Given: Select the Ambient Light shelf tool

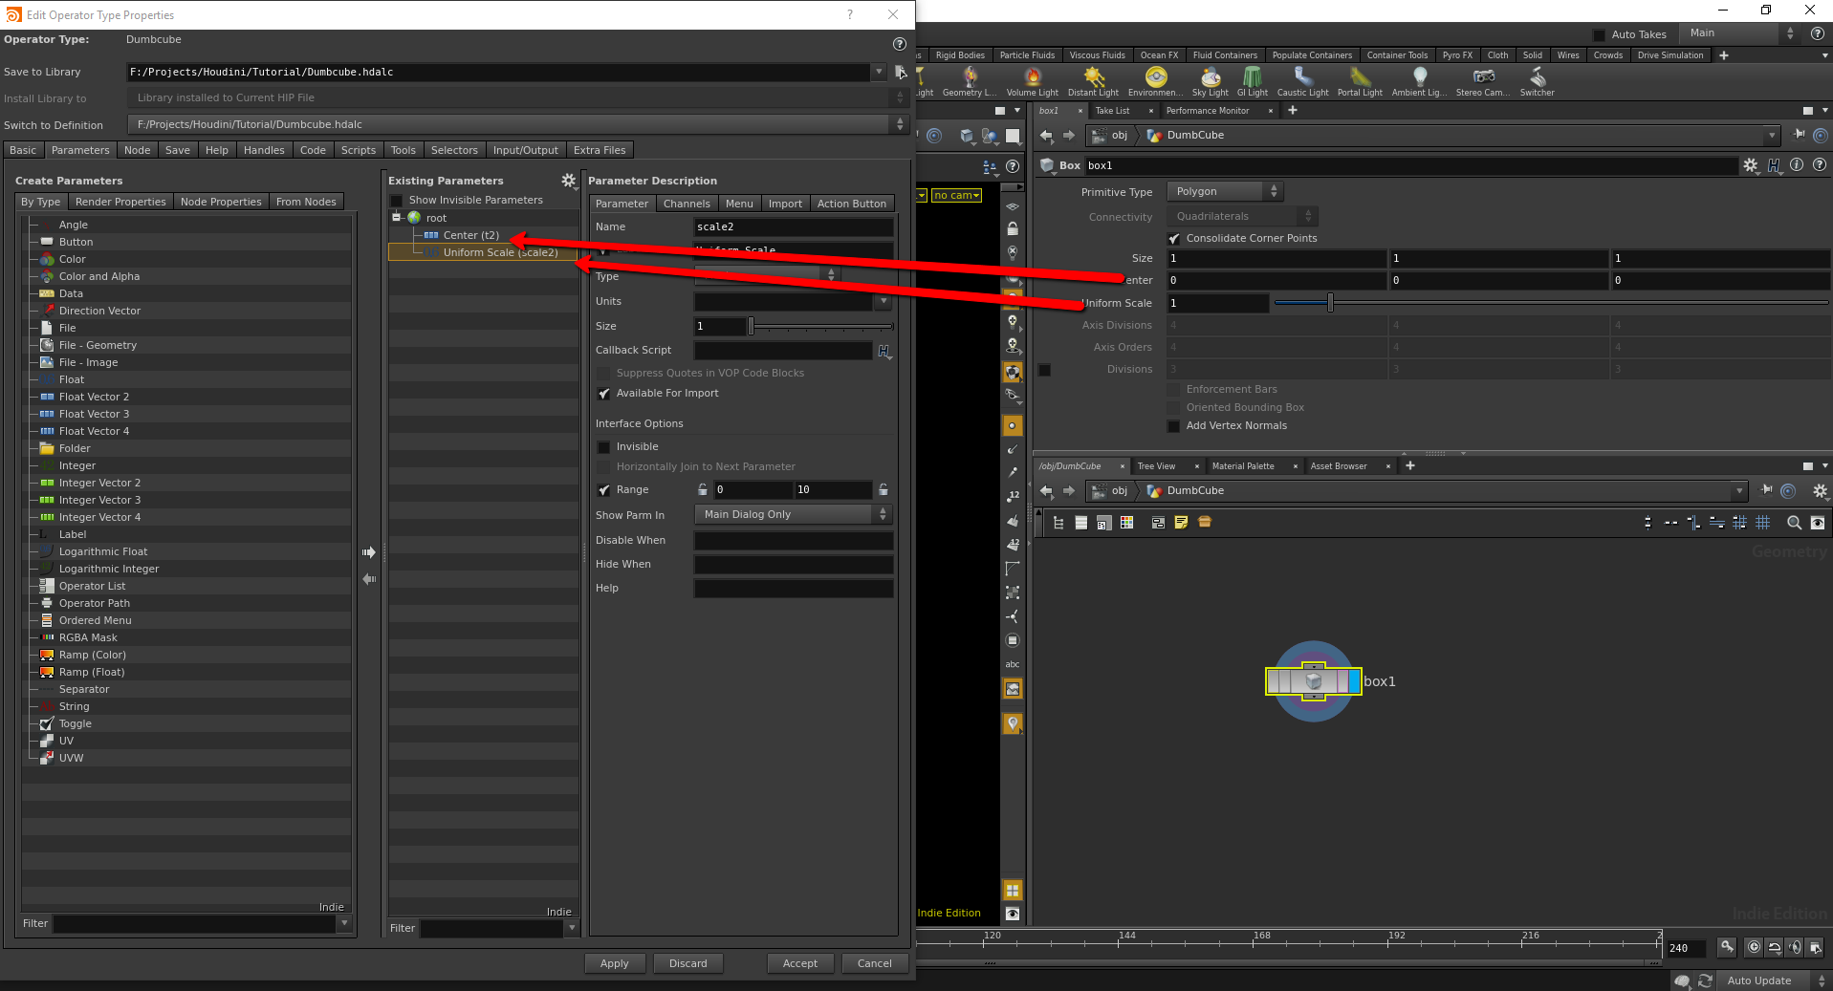Looking at the screenshot, I should (x=1419, y=81).
